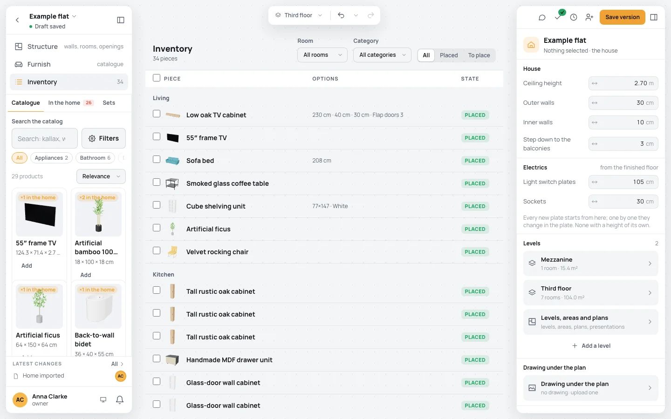Viewport: 671px width, 419px height.
Task: Click the monitor display icon near Anna Clarke
Action: tap(103, 399)
